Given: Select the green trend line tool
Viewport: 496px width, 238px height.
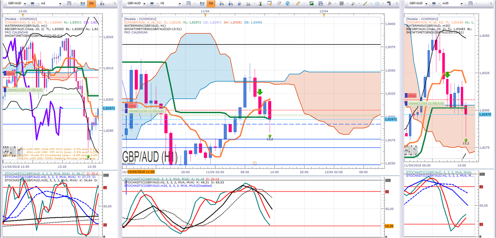Looking at the screenshot, I should coord(365,3).
